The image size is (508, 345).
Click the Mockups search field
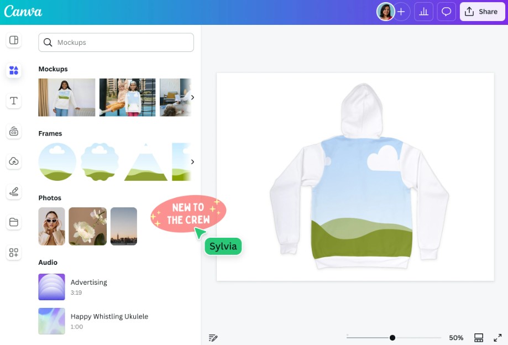[x=116, y=43]
